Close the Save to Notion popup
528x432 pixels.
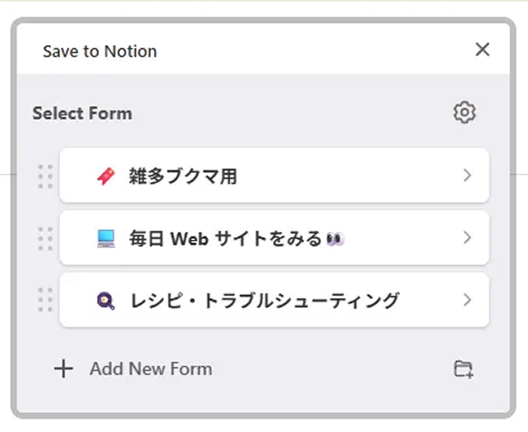pyautogui.click(x=482, y=50)
